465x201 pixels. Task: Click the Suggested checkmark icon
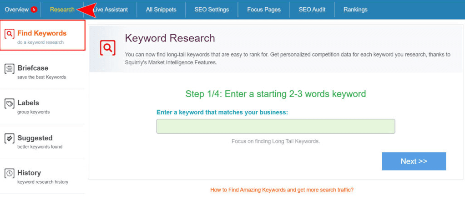coord(9,139)
